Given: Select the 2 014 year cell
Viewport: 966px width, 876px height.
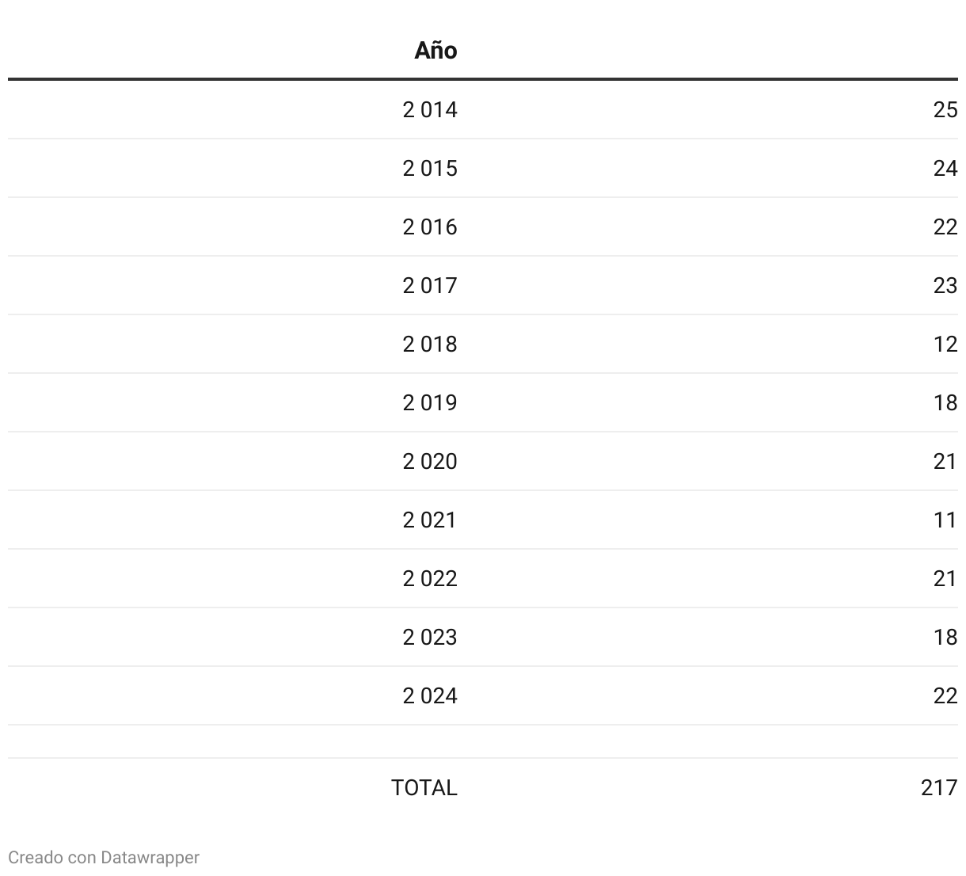Looking at the screenshot, I should [429, 109].
